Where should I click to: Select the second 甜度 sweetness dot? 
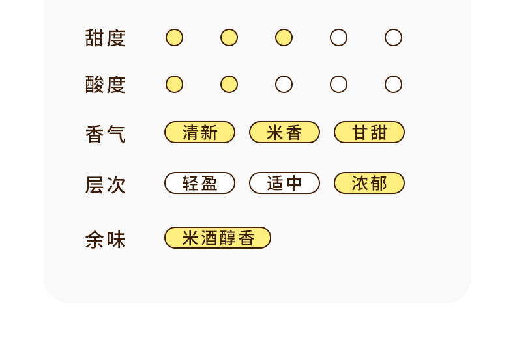(229, 38)
